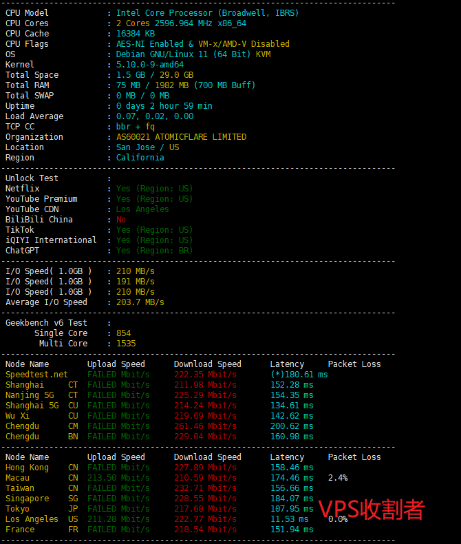
Task: Click the Geekbench Multi Core score 1535
Action: click(126, 344)
